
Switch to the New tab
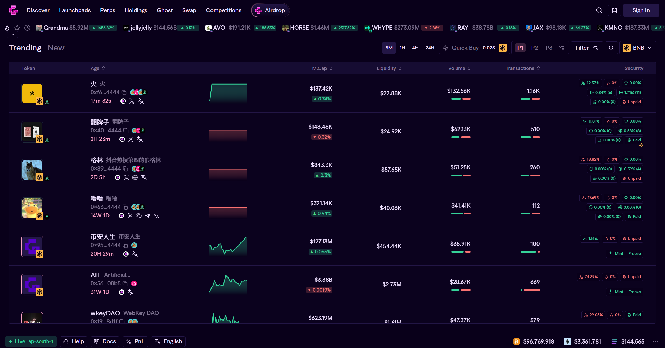coord(56,48)
